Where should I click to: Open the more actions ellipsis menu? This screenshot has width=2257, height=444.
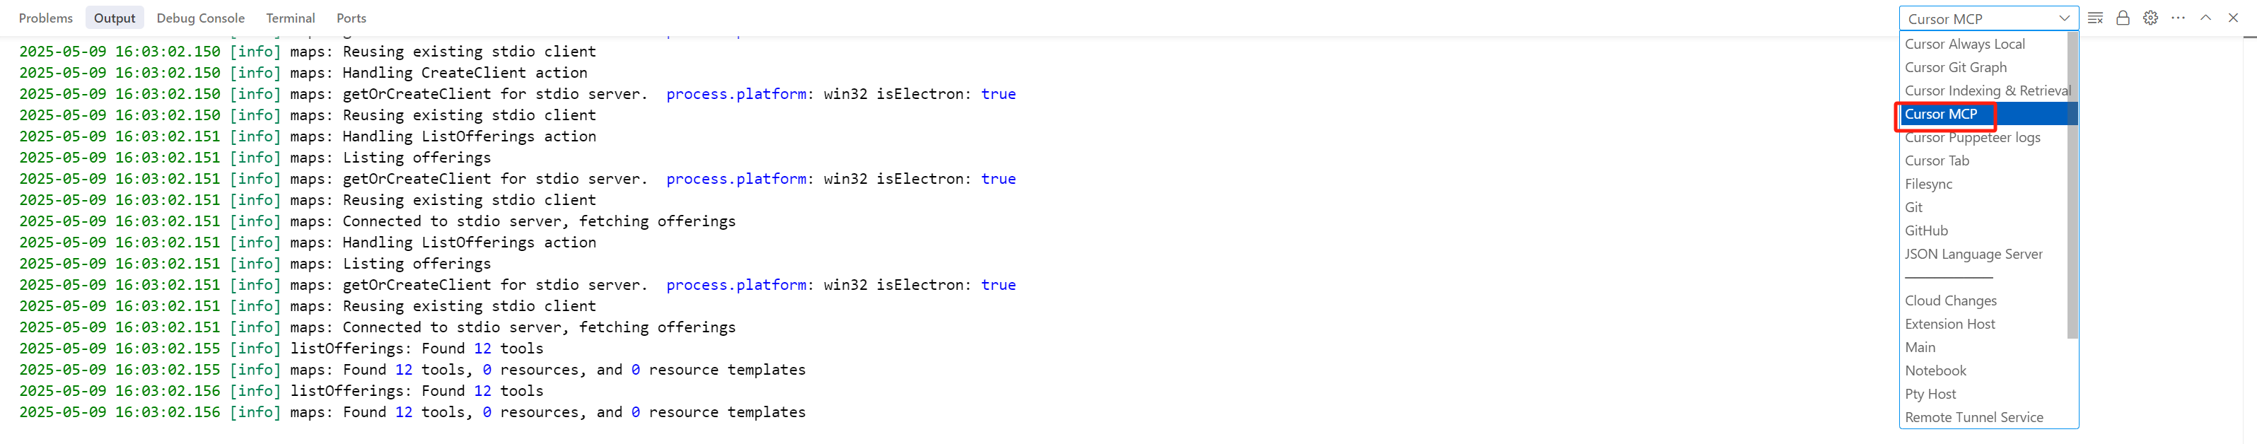(x=2178, y=18)
